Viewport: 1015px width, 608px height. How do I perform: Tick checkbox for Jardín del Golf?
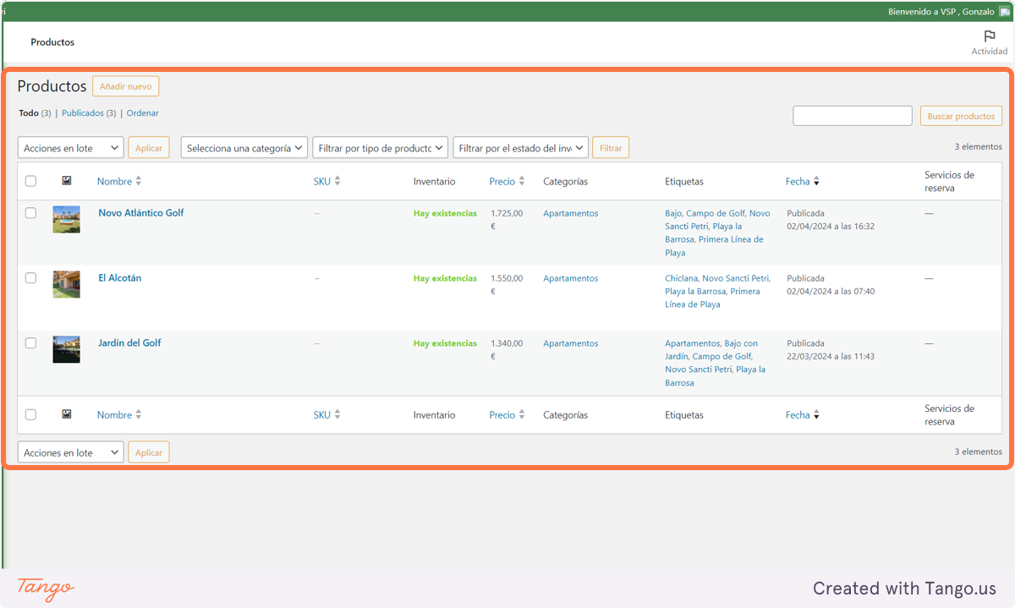(x=30, y=342)
